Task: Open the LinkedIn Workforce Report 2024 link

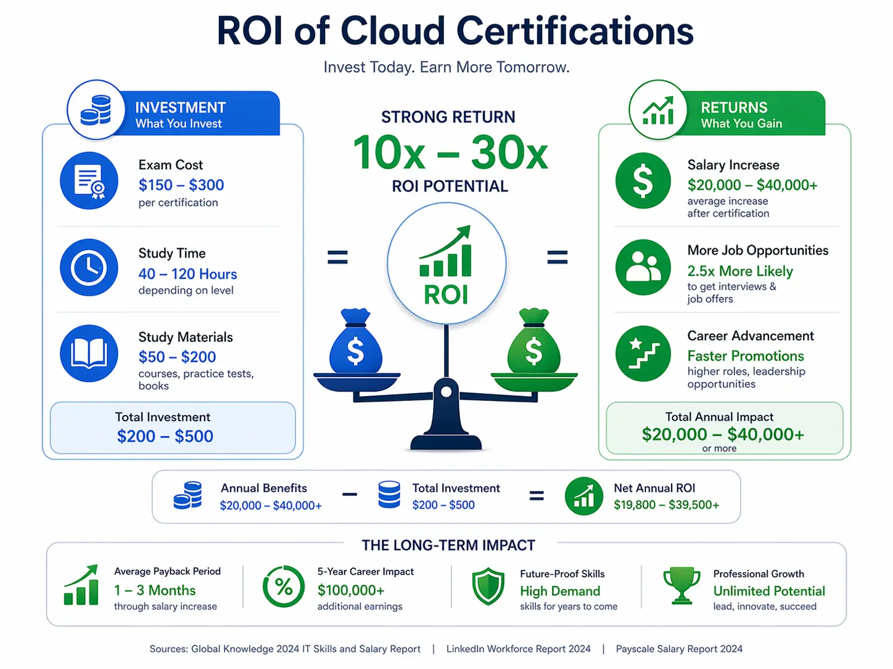Action: pos(518,649)
